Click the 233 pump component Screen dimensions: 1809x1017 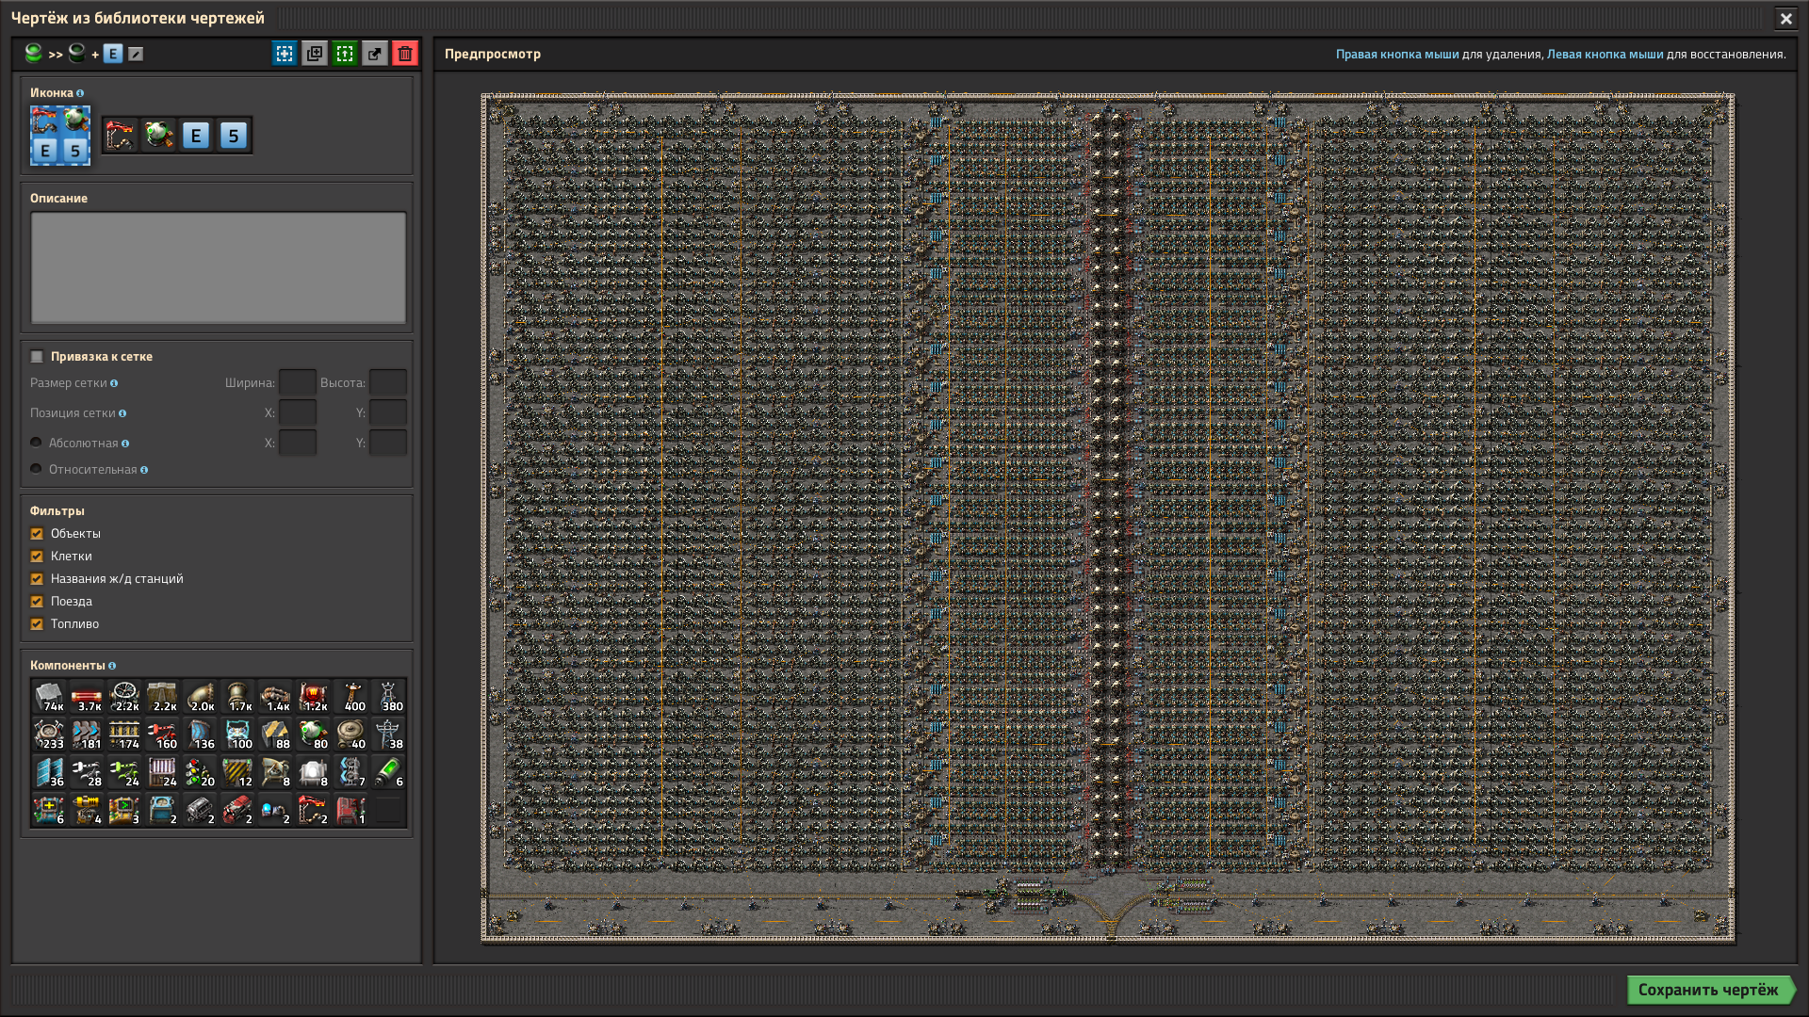tap(49, 734)
